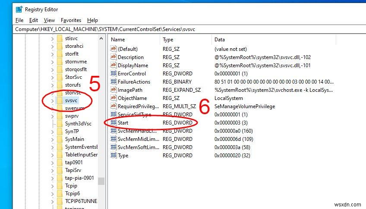Viewport: 366px width, 209px height.
Task: Click the string icon next to (Default)
Action: [x=114, y=49]
